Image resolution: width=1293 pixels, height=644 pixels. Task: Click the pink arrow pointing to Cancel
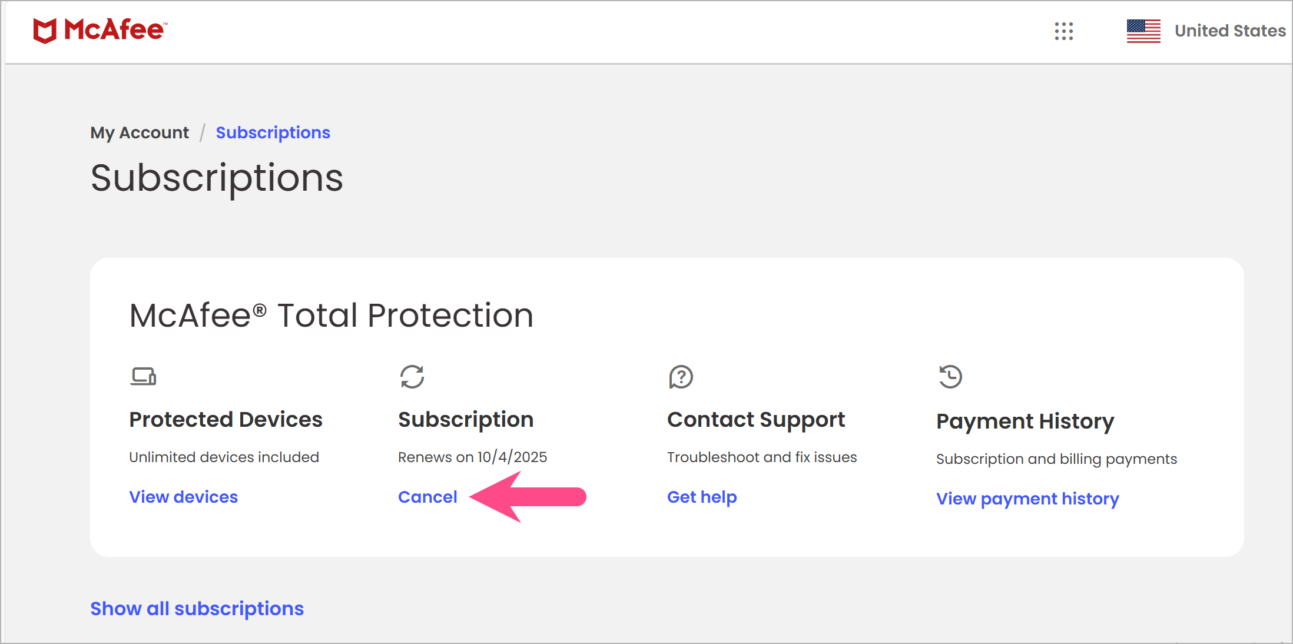528,496
